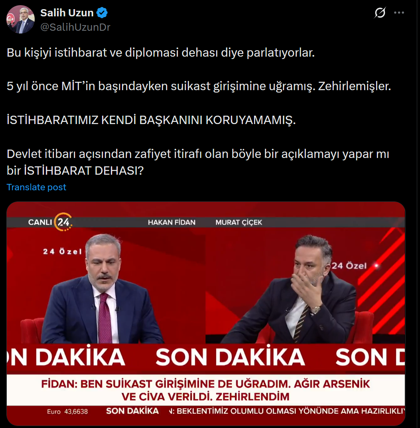The width and height of the screenshot is (420, 428).
Task: Open the Grok explain-post icon
Action: click(380, 12)
